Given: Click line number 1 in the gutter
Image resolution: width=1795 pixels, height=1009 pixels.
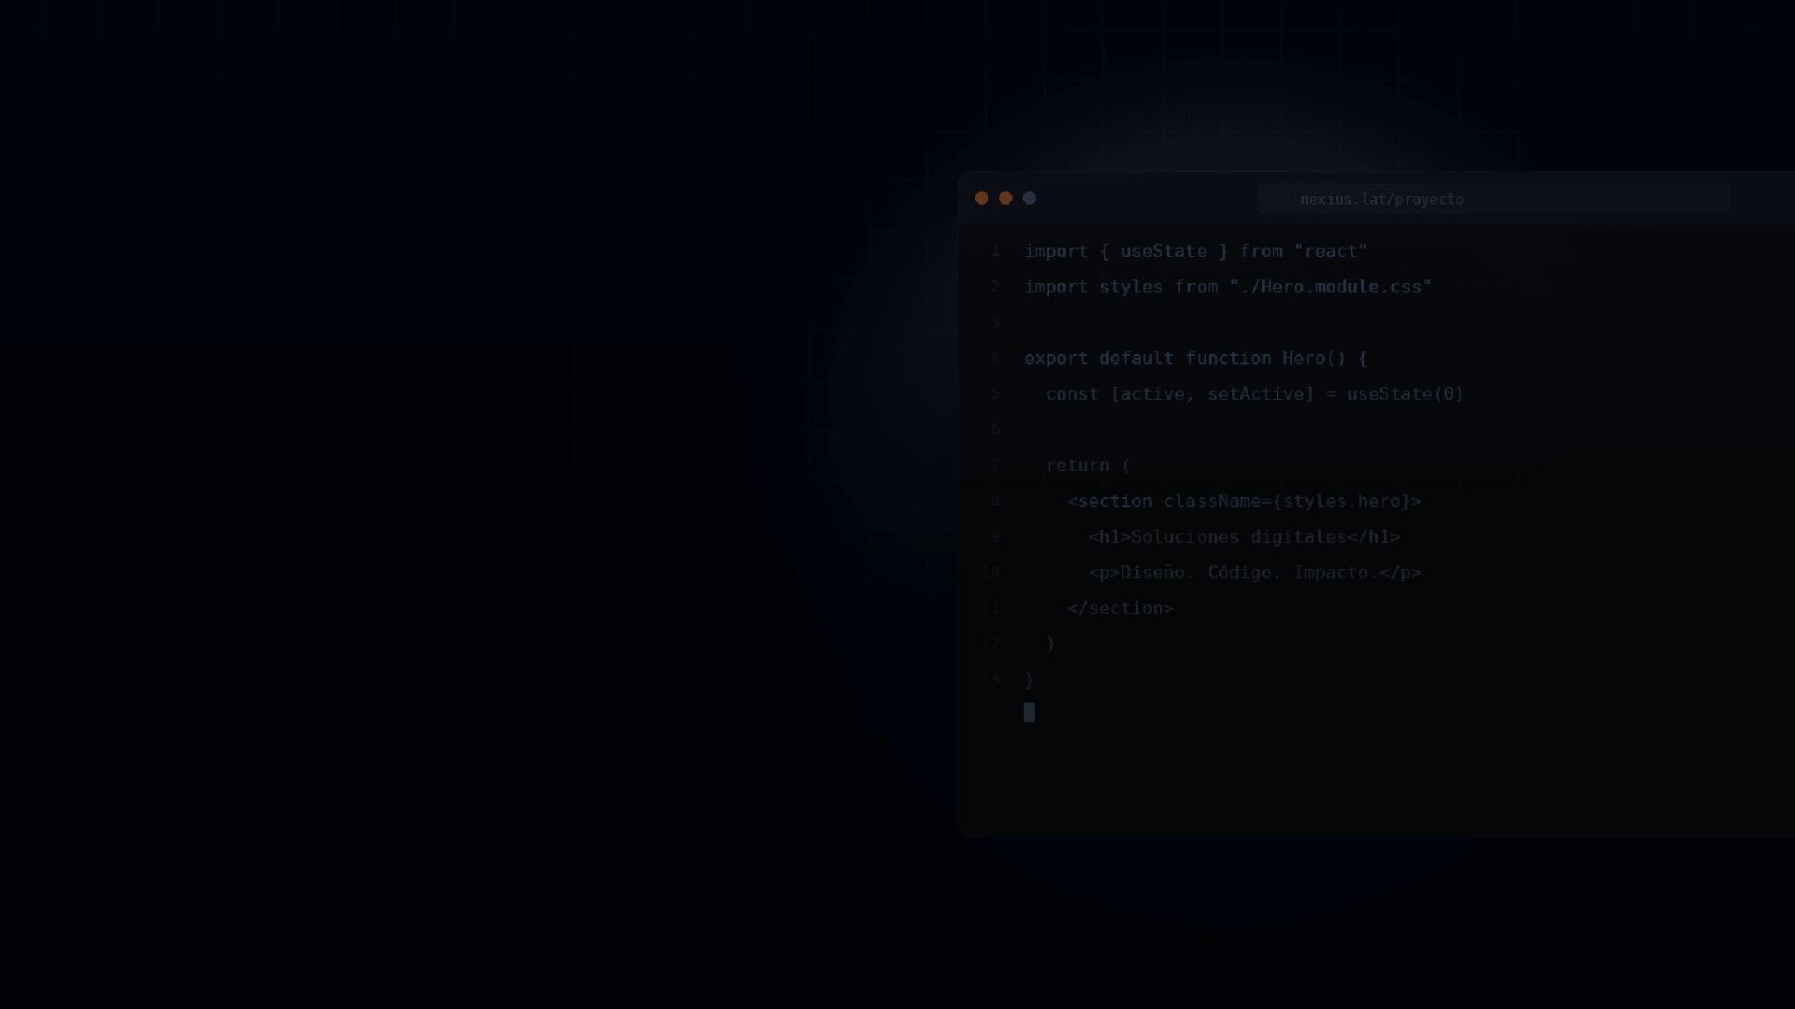Looking at the screenshot, I should [996, 251].
